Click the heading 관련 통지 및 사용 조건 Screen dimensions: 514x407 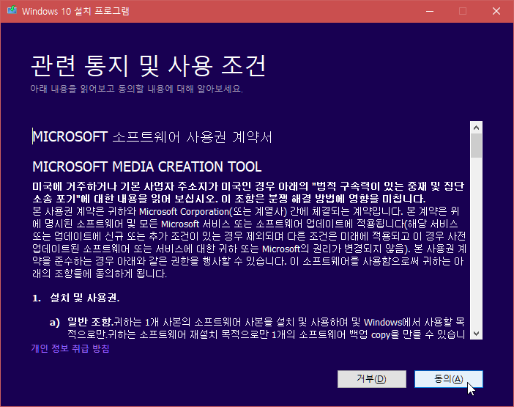148,66
